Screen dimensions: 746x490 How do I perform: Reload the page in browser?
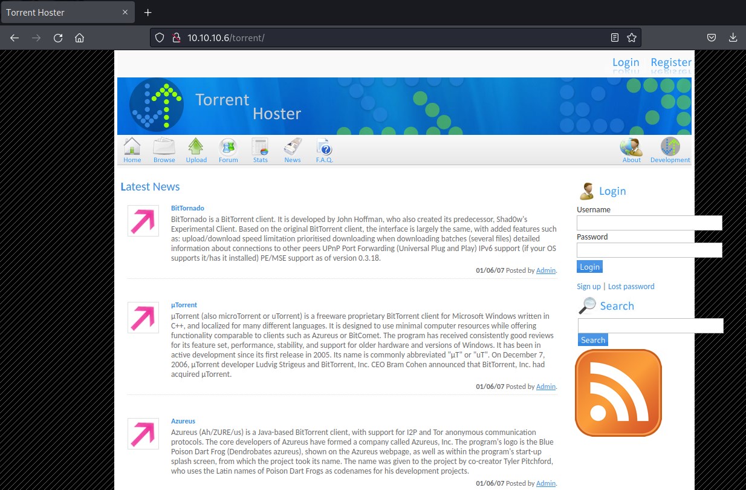tap(58, 38)
